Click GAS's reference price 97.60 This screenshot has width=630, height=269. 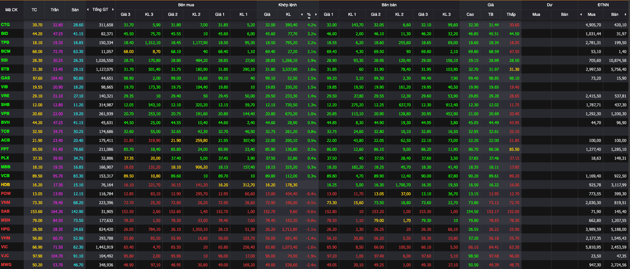pos(37,78)
